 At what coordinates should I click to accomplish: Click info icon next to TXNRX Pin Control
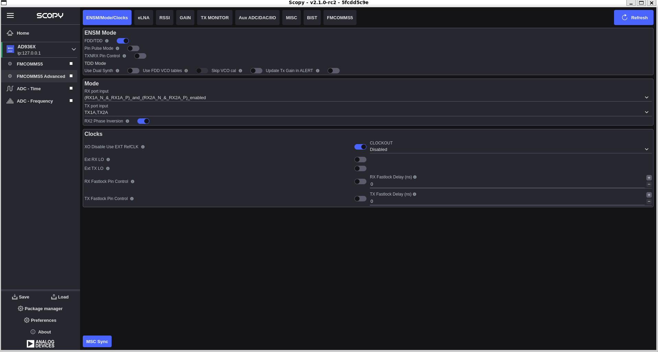point(124,56)
